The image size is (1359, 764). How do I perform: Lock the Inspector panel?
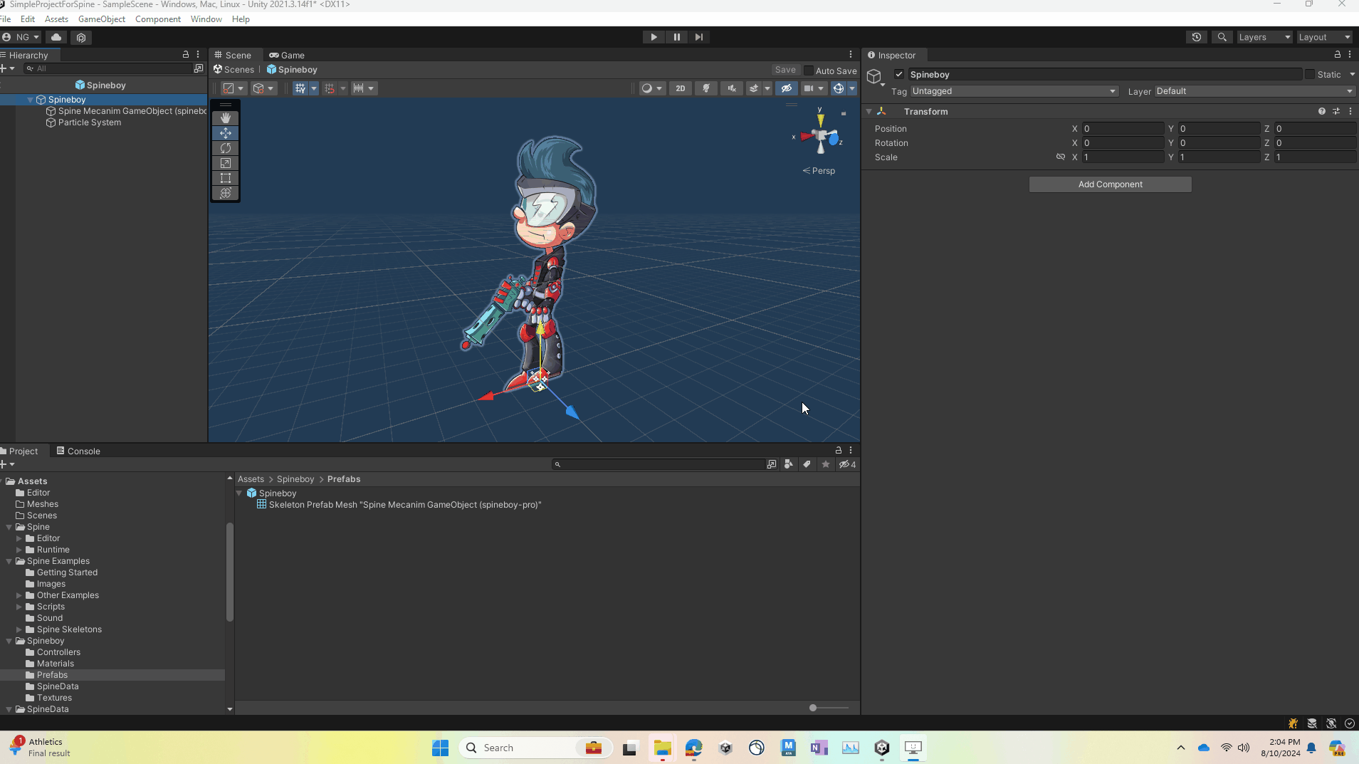[1337, 55]
